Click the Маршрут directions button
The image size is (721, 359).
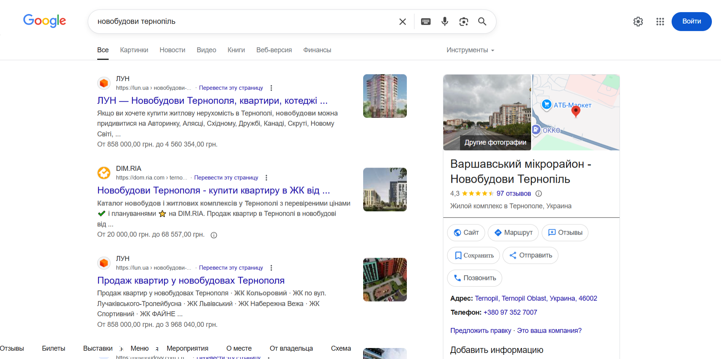coord(513,233)
